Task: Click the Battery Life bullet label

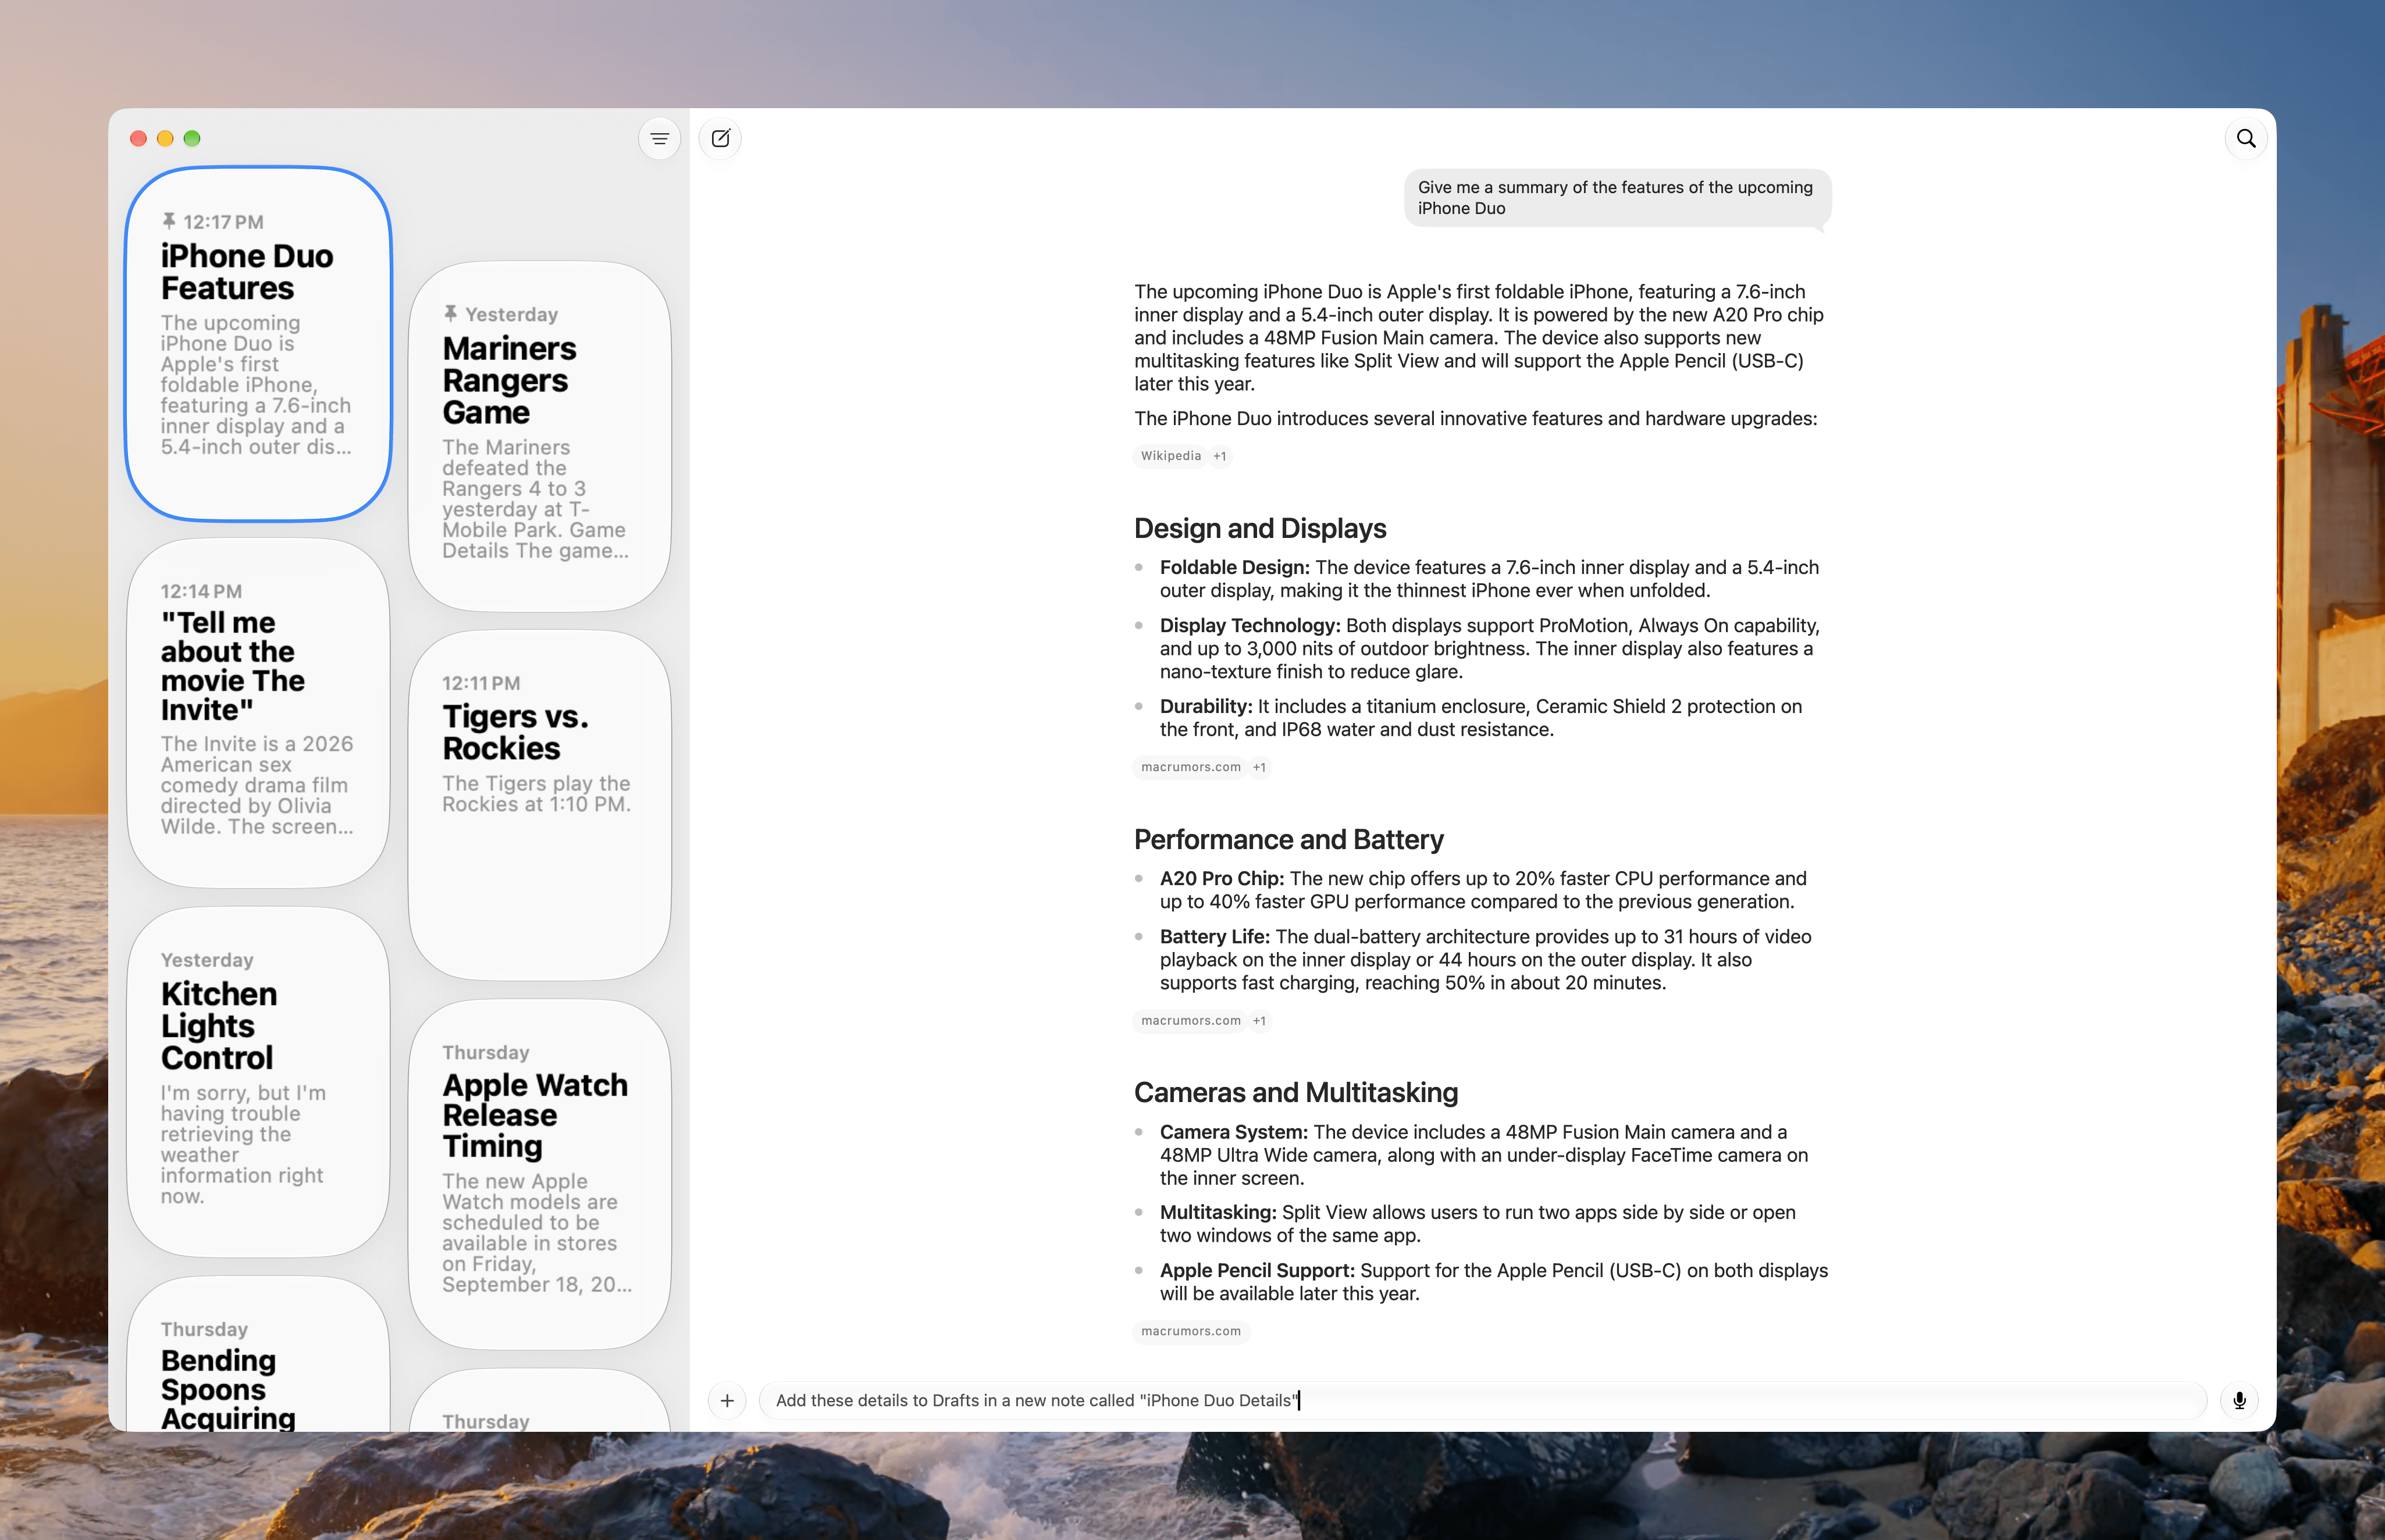Action: [x=1215, y=936]
